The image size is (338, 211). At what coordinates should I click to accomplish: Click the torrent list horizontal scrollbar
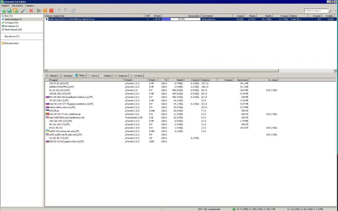tap(163, 70)
